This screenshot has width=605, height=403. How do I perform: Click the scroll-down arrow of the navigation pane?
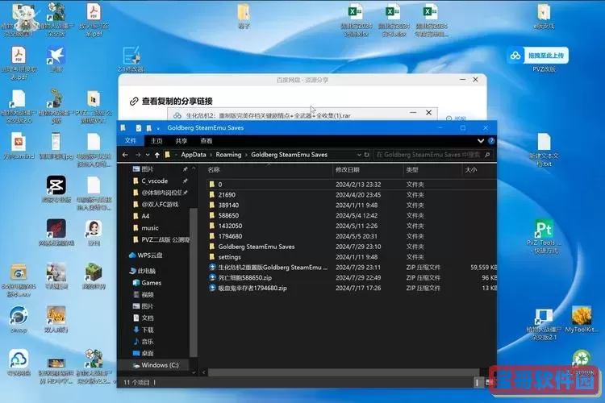pos(194,373)
